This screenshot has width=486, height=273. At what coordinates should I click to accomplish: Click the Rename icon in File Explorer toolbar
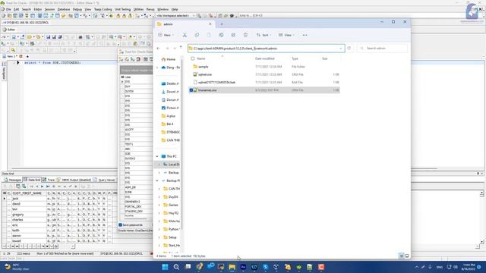point(221,35)
